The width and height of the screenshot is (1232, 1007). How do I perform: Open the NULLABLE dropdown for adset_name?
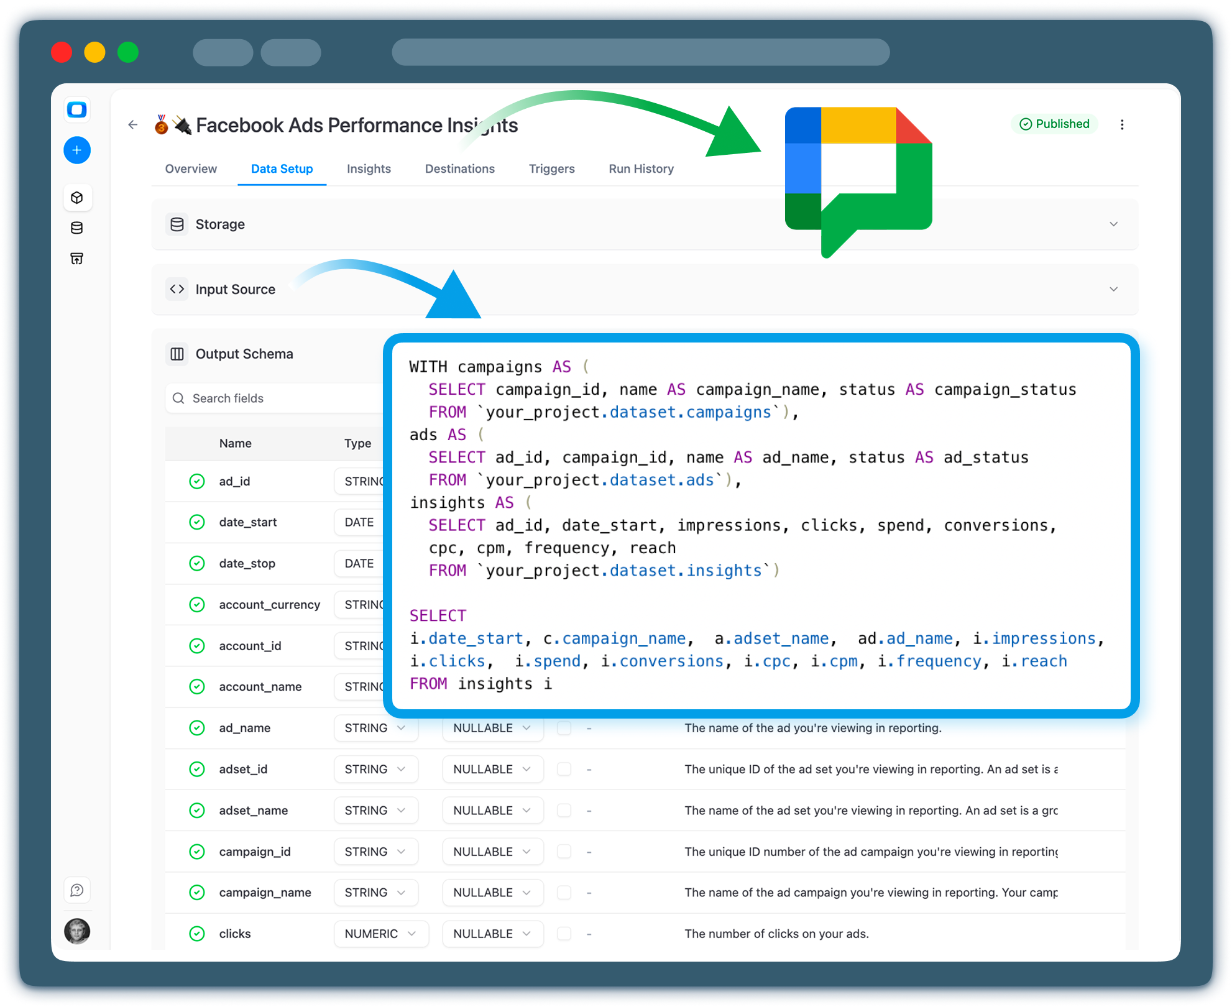493,810
